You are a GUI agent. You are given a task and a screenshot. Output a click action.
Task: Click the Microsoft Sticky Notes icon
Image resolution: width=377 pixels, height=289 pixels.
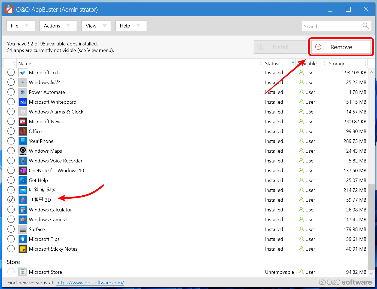(x=23, y=249)
